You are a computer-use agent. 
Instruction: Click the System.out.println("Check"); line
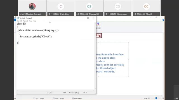point(36,36)
